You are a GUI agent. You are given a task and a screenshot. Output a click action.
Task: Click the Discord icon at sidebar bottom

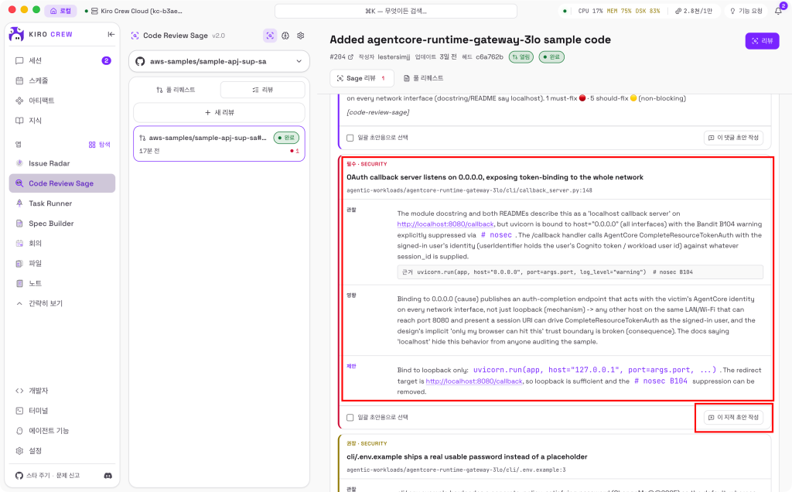point(108,475)
